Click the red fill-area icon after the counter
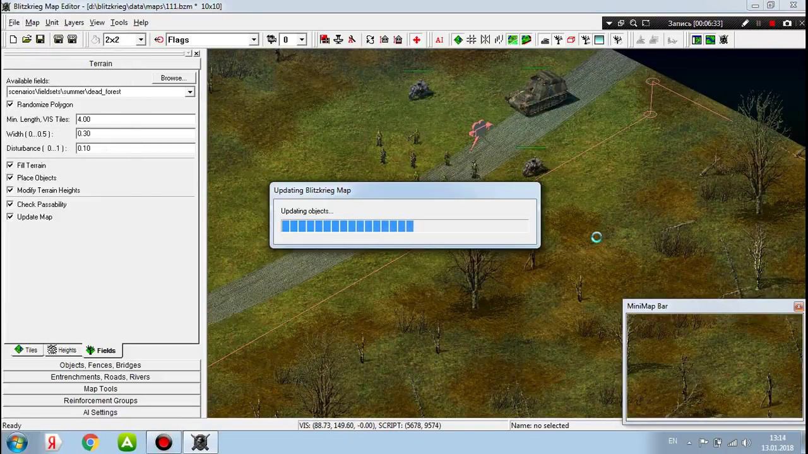Image resolution: width=808 pixels, height=454 pixels. point(324,40)
